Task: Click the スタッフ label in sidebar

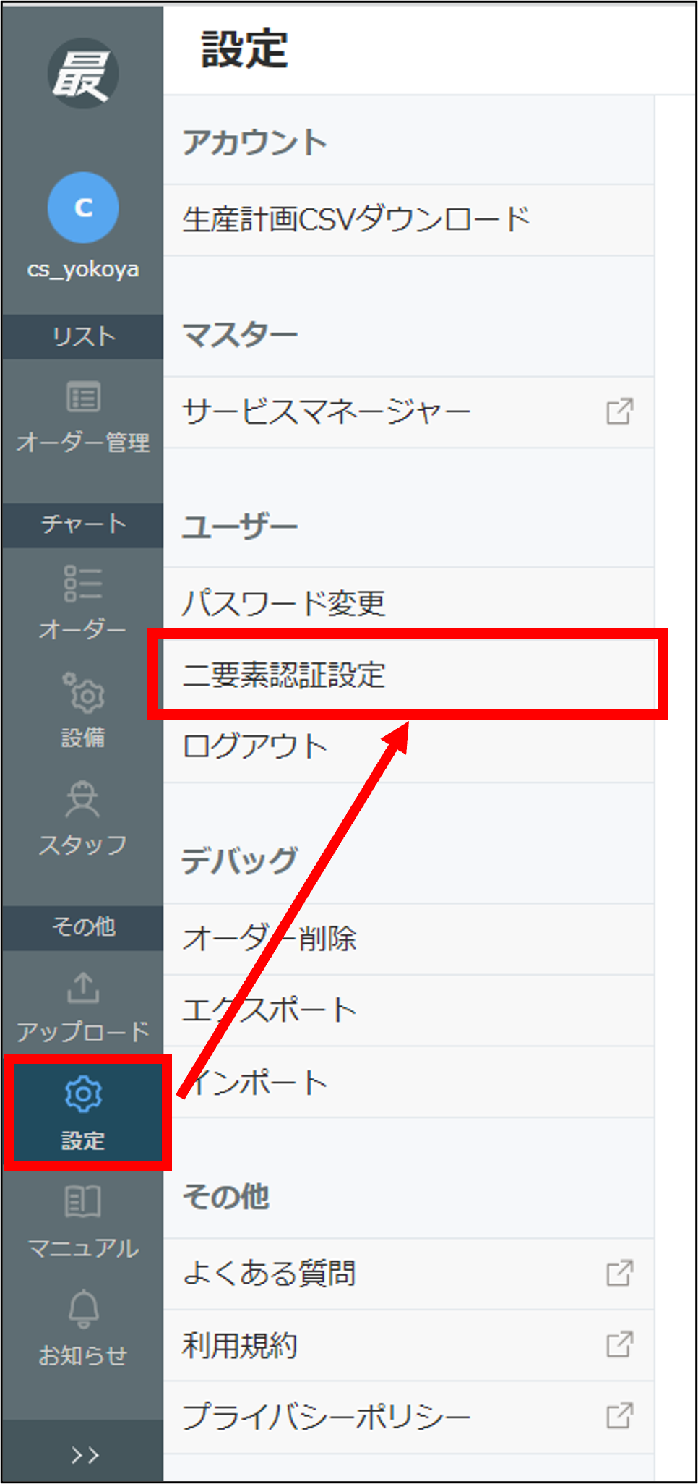Action: click(83, 844)
